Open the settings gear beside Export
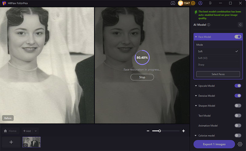Image resolution: width=246 pixels, height=151 pixels. pyautogui.click(x=240, y=144)
